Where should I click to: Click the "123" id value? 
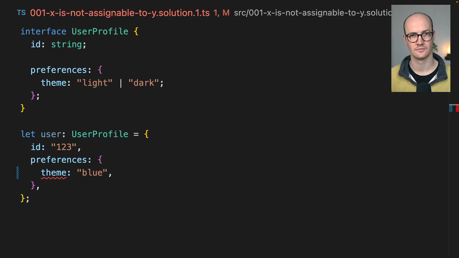point(64,147)
